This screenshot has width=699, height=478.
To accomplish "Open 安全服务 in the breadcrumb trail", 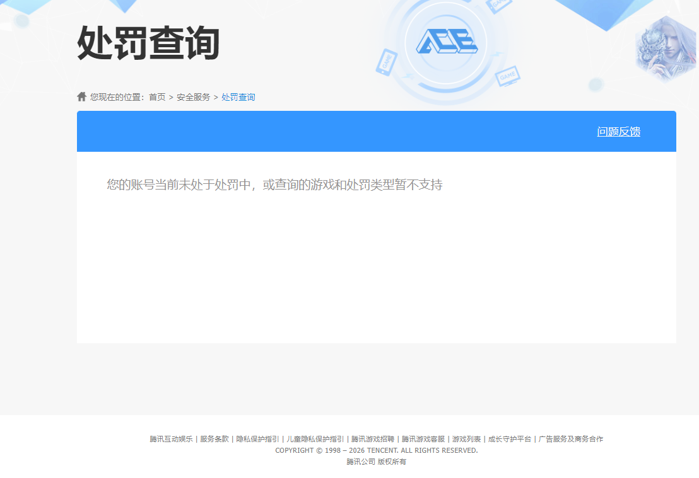I will click(x=193, y=97).
